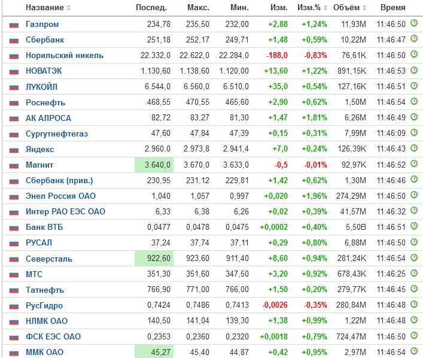Click the clock icon in the Северсталь row

point(414,257)
